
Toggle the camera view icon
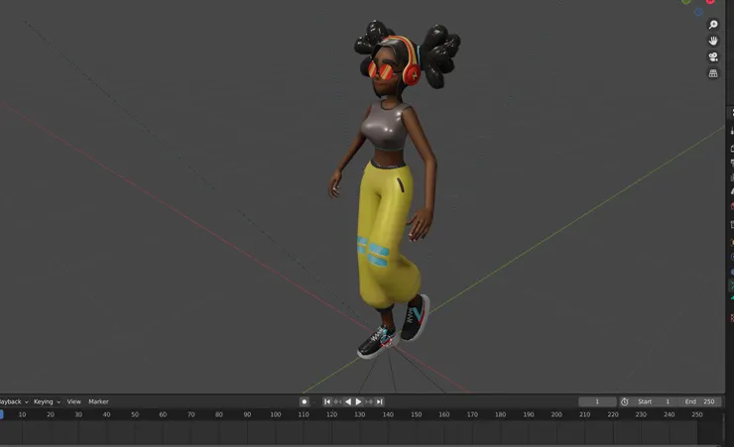[x=713, y=57]
